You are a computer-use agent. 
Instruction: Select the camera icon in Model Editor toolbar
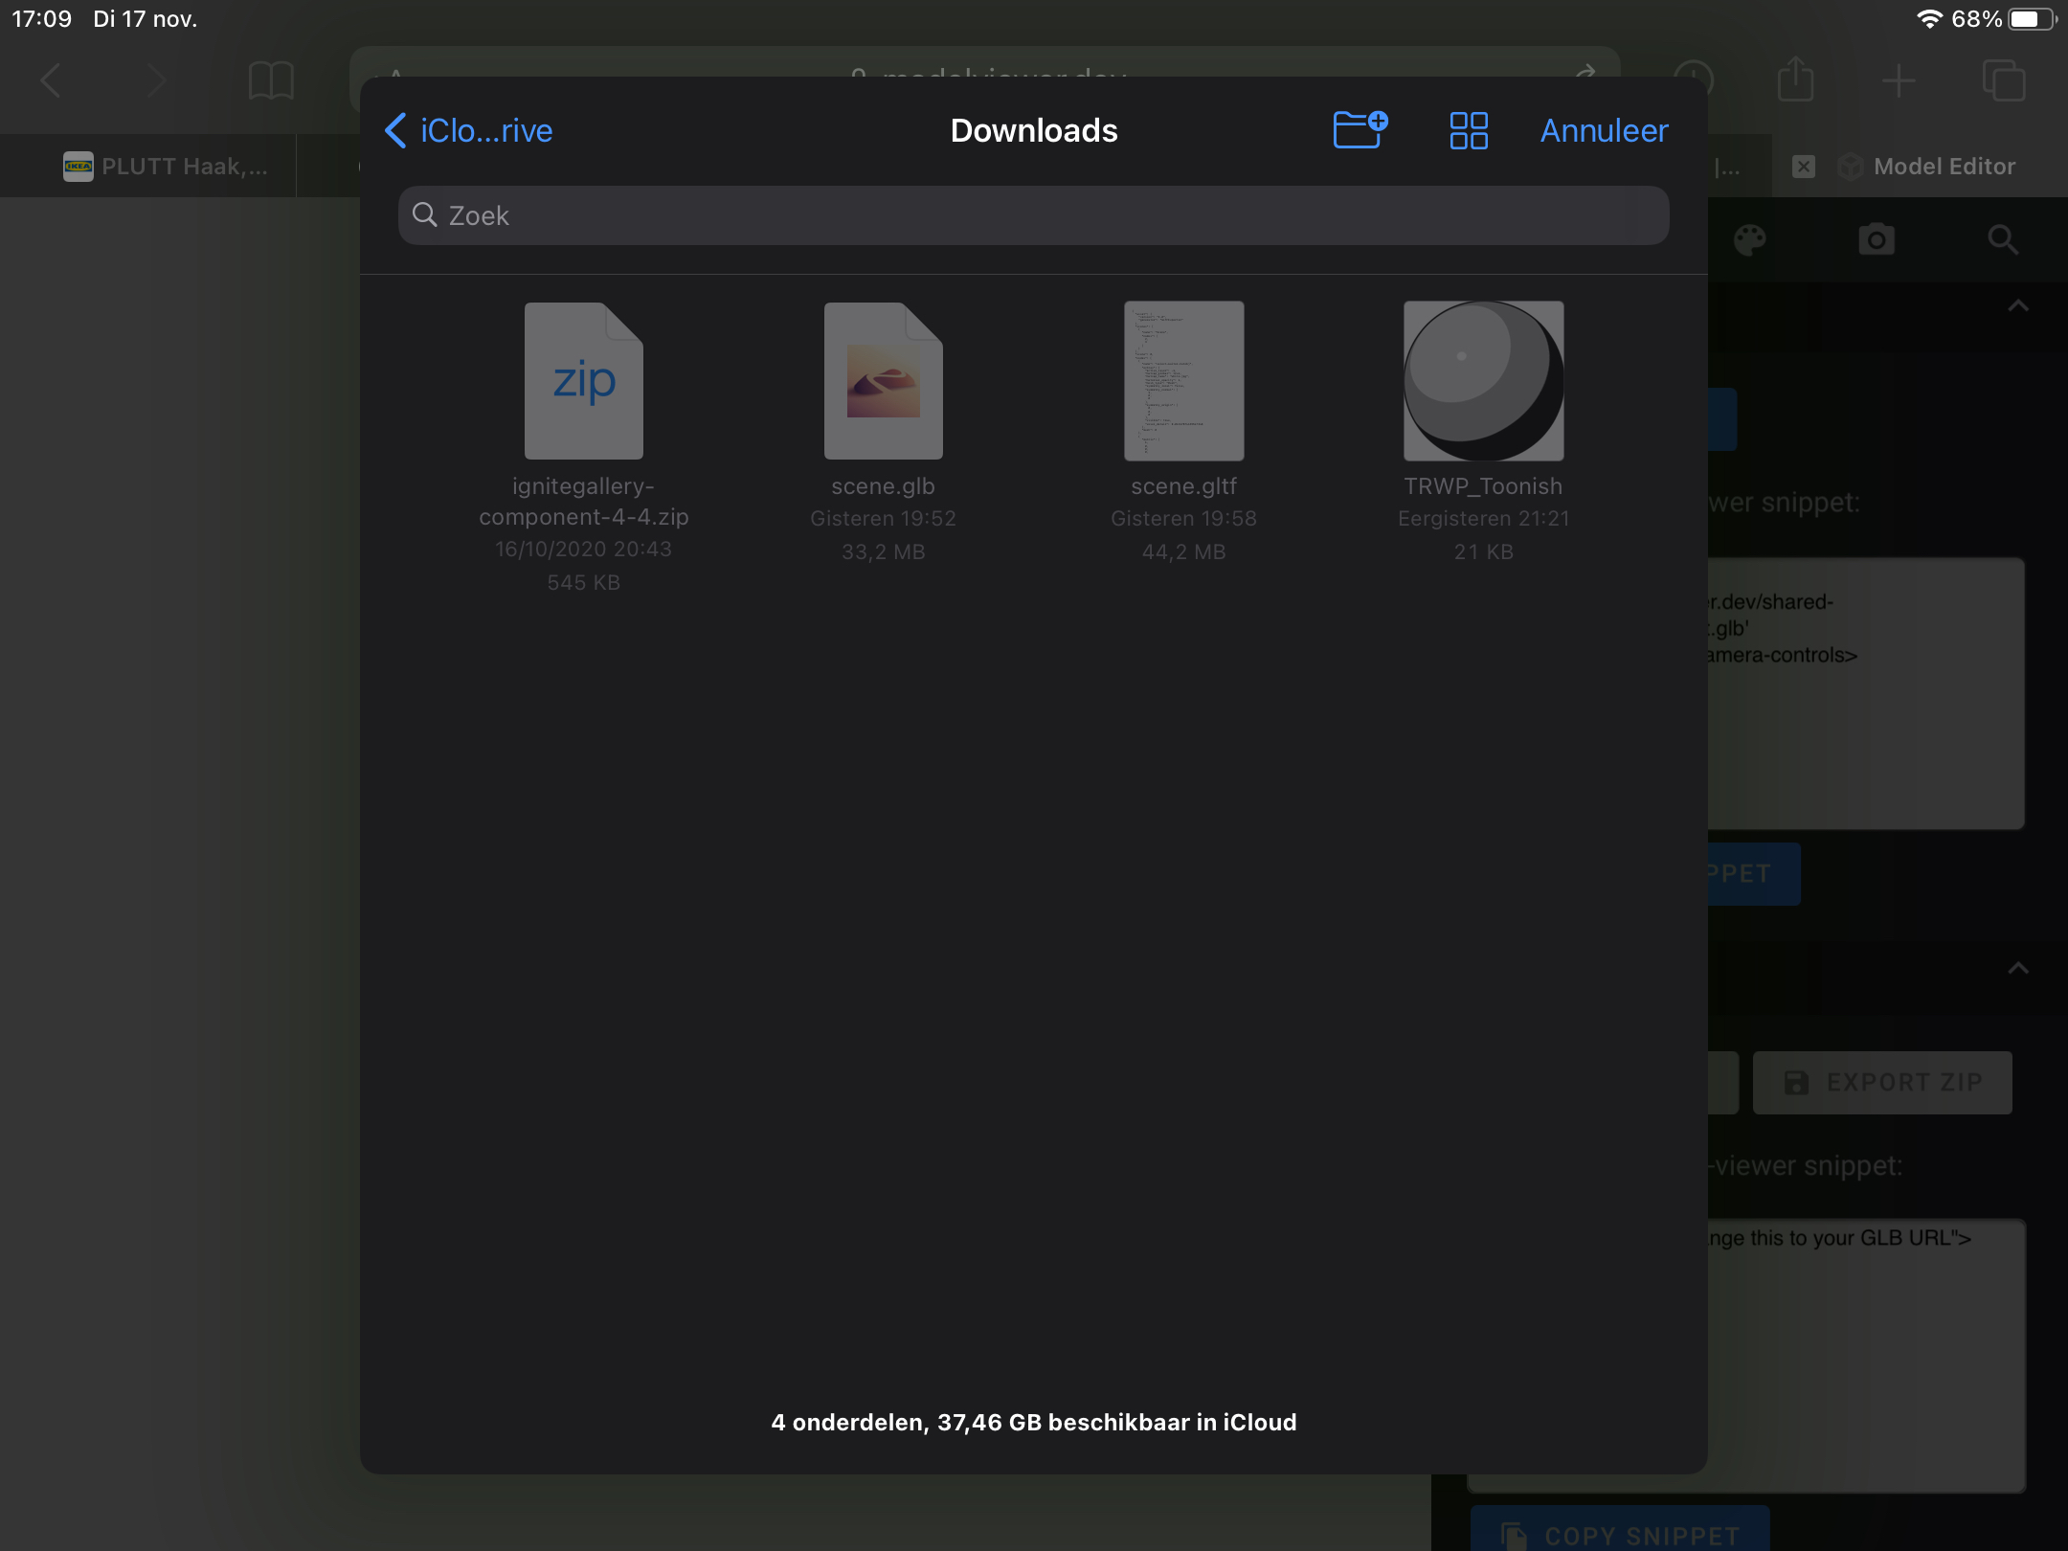click(1876, 239)
